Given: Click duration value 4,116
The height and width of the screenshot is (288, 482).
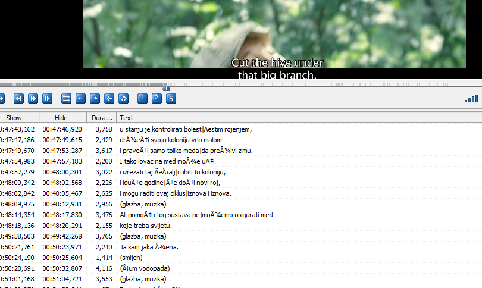Looking at the screenshot, I should [104, 269].
